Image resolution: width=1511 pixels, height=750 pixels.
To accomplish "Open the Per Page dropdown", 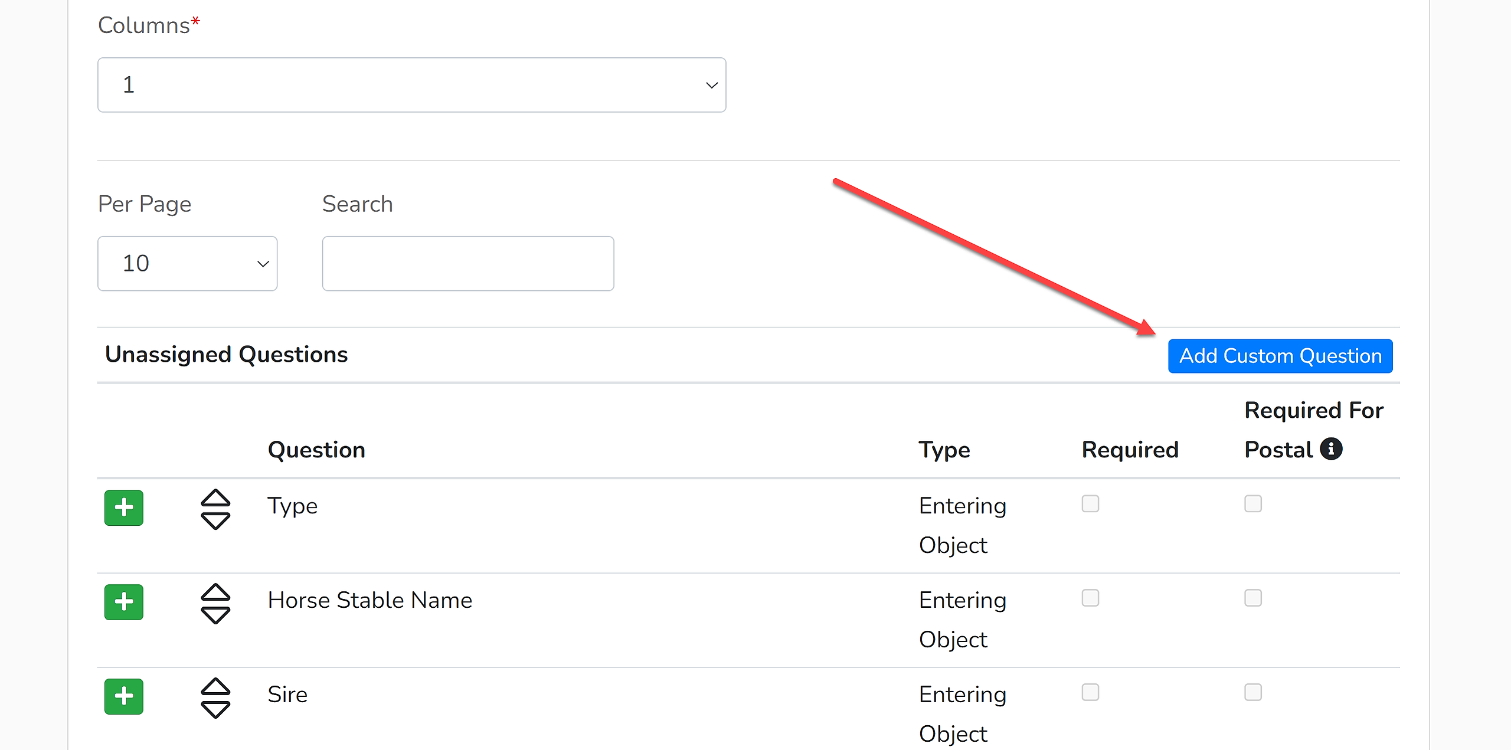I will [187, 264].
